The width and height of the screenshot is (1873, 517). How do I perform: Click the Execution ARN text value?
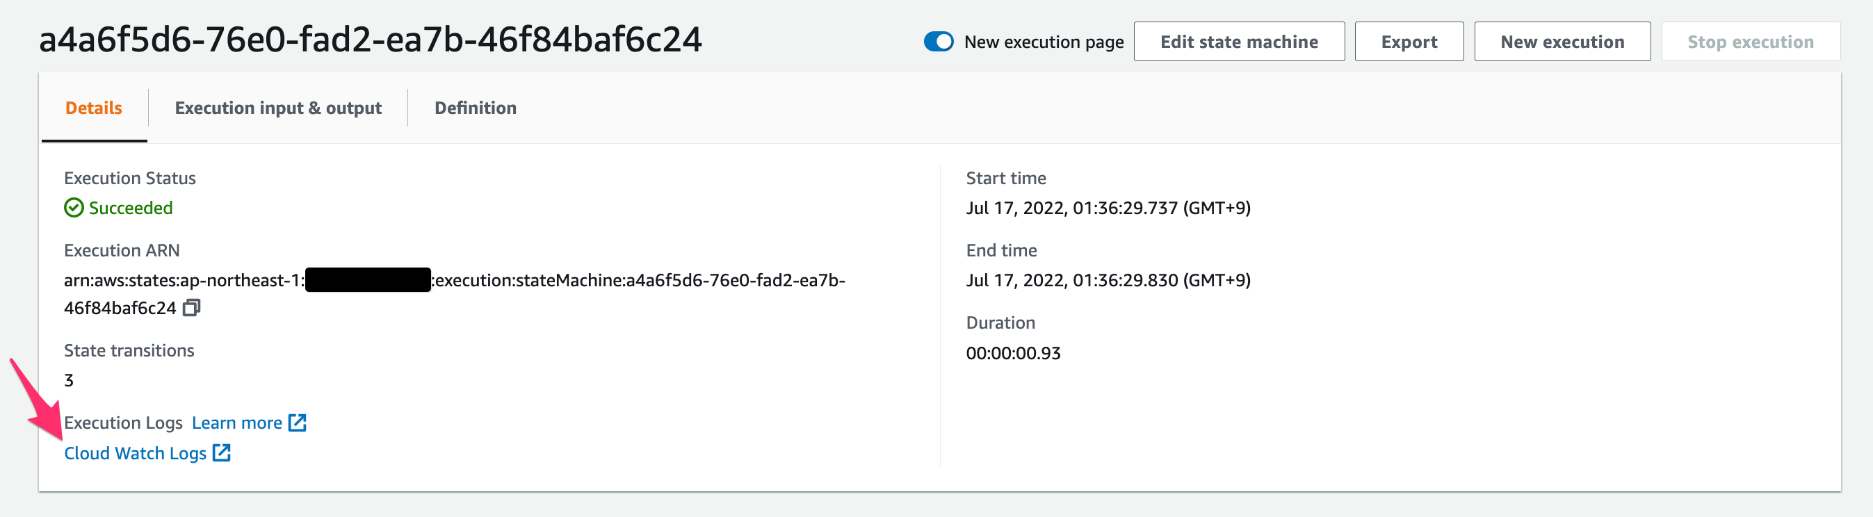[455, 294]
